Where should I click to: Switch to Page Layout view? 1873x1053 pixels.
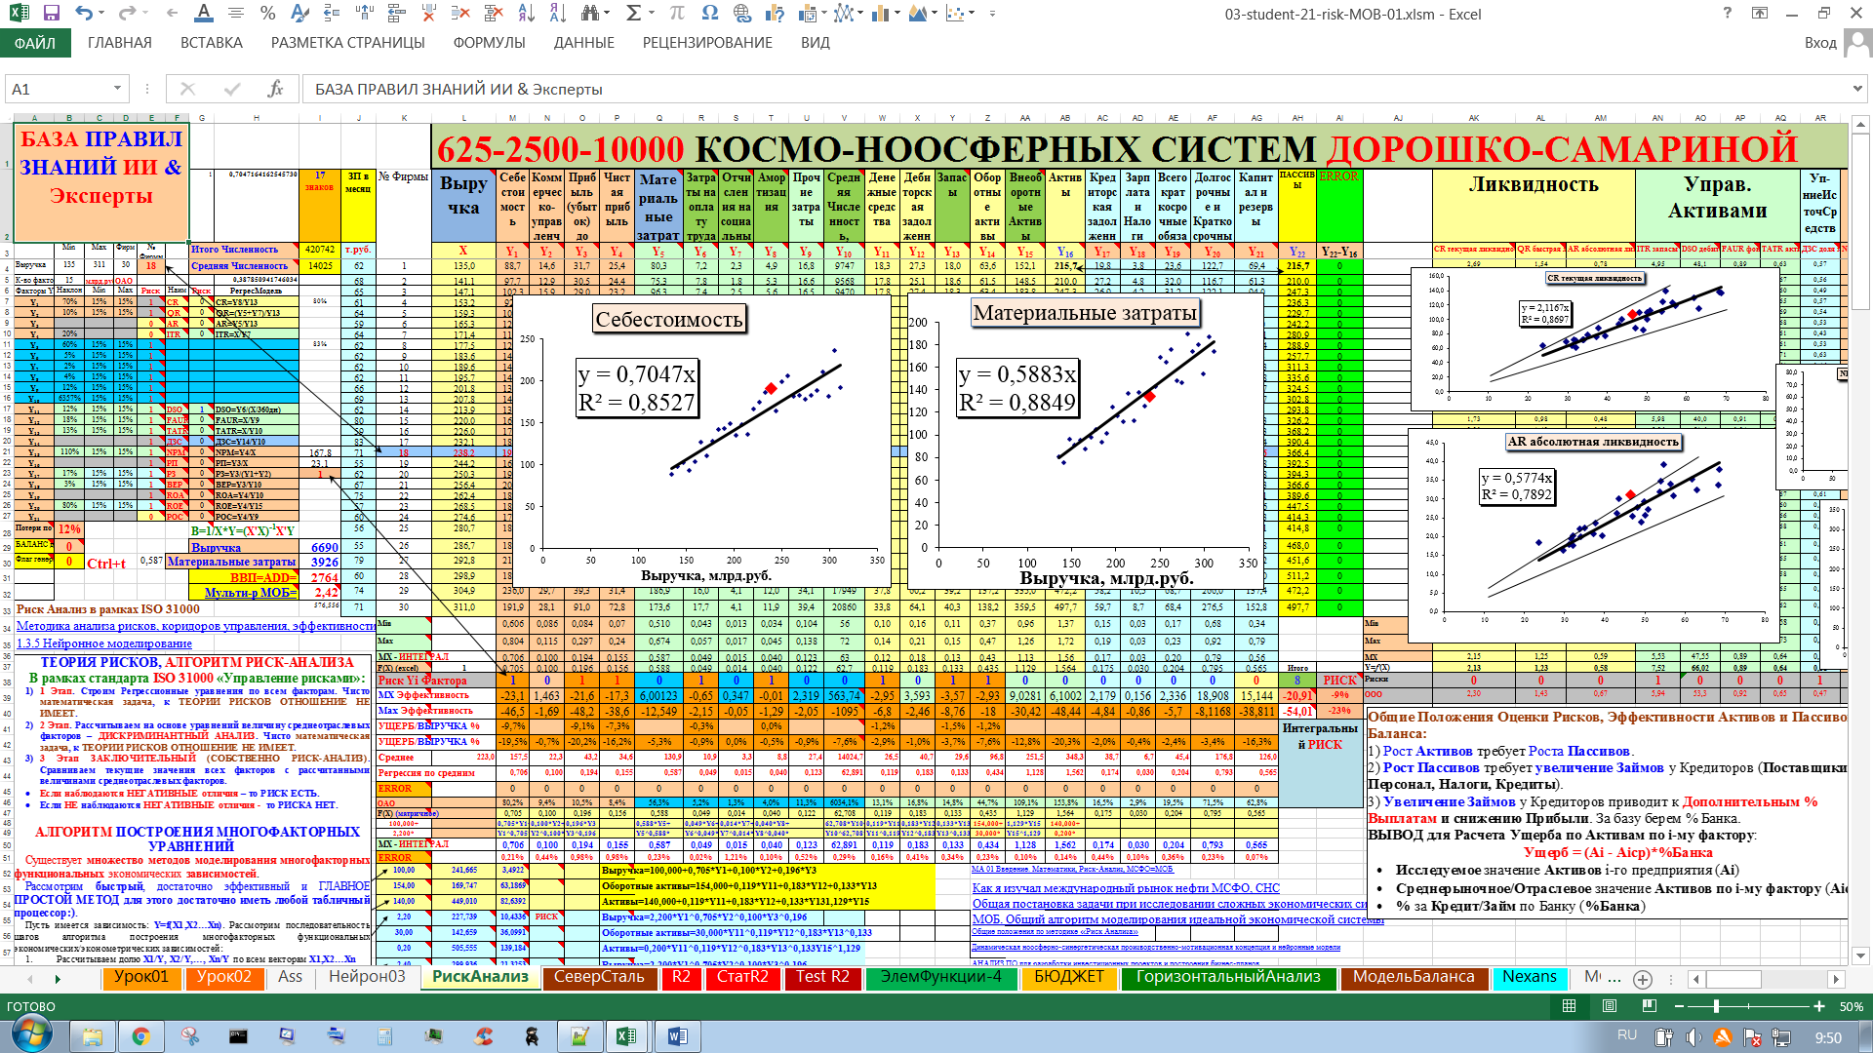[1610, 1006]
